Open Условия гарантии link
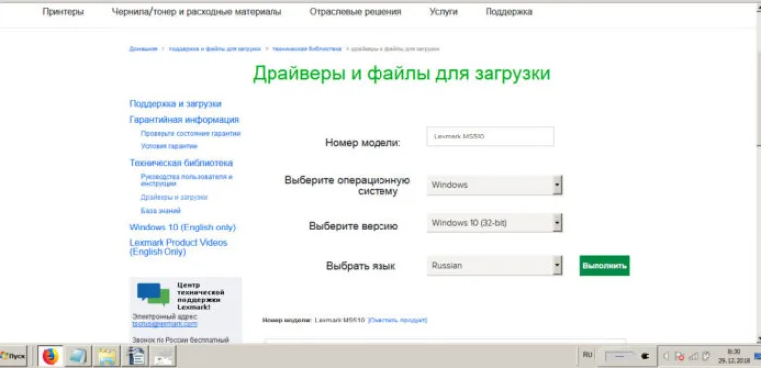The height and width of the screenshot is (368, 761). tap(168, 146)
